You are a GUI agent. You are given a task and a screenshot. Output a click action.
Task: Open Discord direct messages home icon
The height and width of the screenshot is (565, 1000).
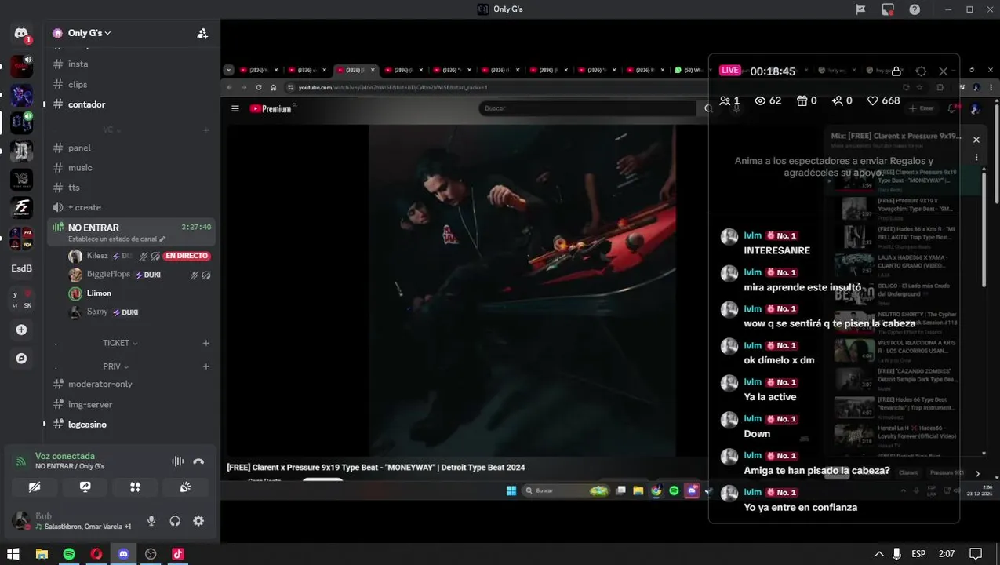click(x=21, y=34)
